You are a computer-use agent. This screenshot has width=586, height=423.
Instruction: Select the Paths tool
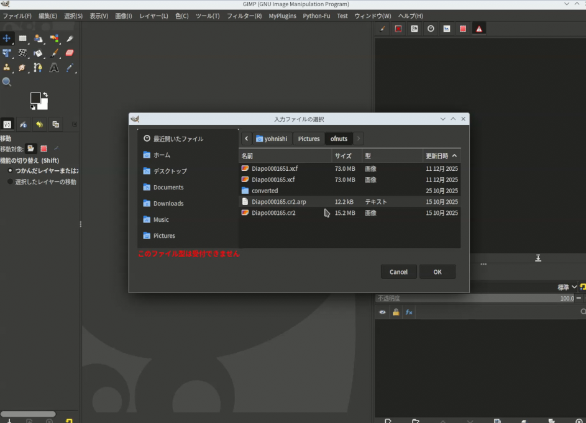pos(38,68)
